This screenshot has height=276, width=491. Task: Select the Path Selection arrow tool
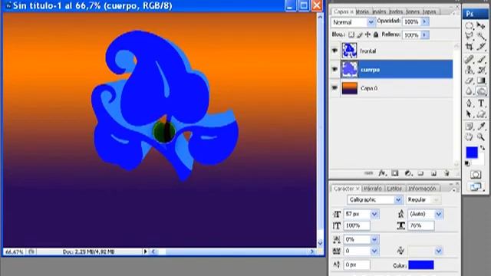(469, 114)
